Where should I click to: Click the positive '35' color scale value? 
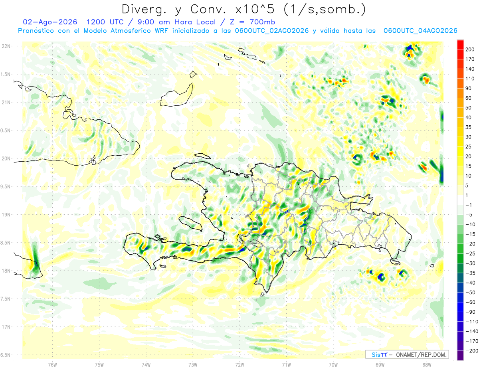click(x=469, y=127)
